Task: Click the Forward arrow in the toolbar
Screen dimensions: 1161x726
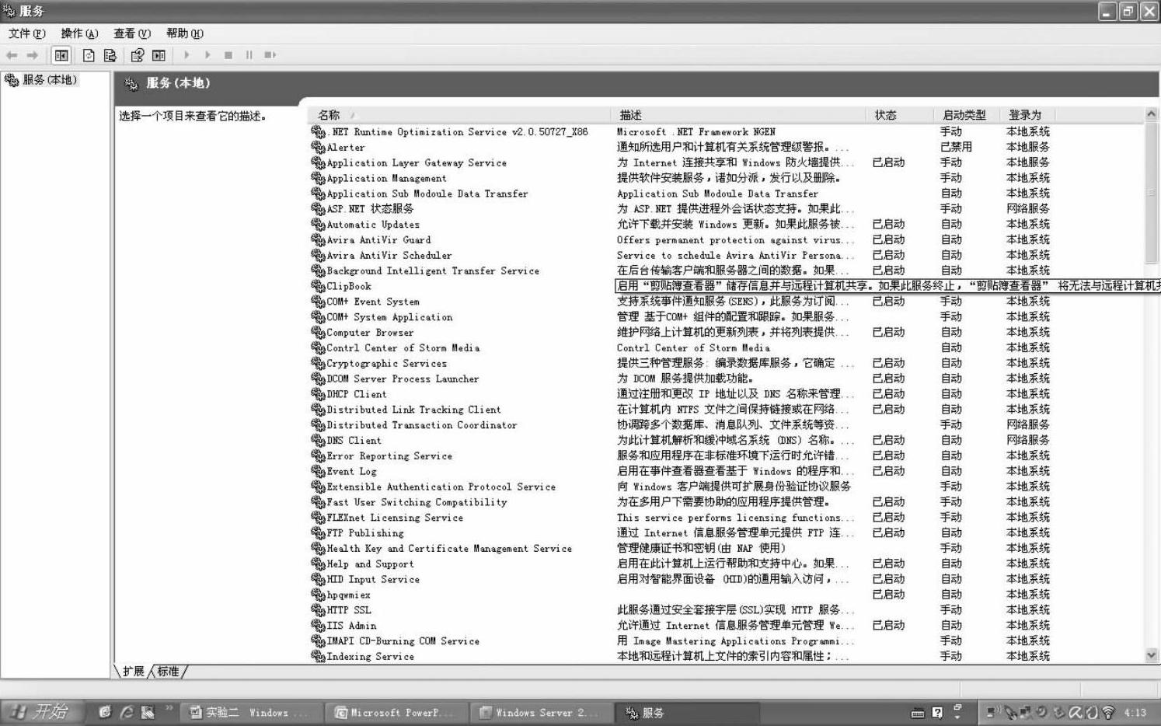Action: (33, 55)
